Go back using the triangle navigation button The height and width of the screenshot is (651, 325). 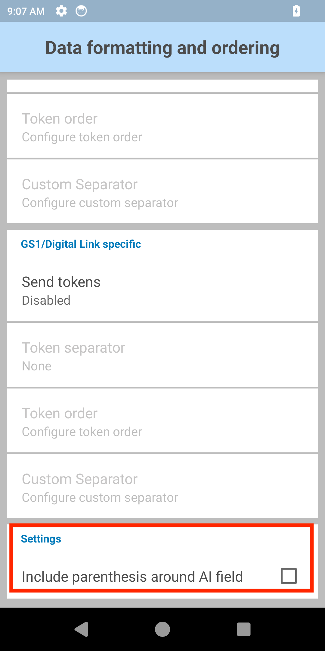tap(82, 629)
